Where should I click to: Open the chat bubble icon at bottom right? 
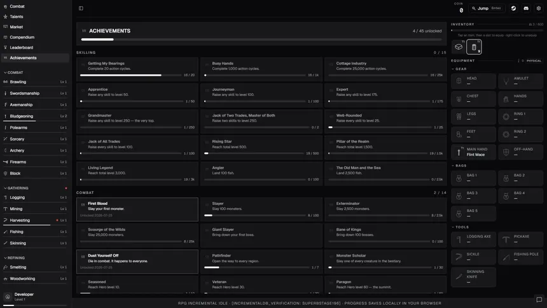coord(539,300)
